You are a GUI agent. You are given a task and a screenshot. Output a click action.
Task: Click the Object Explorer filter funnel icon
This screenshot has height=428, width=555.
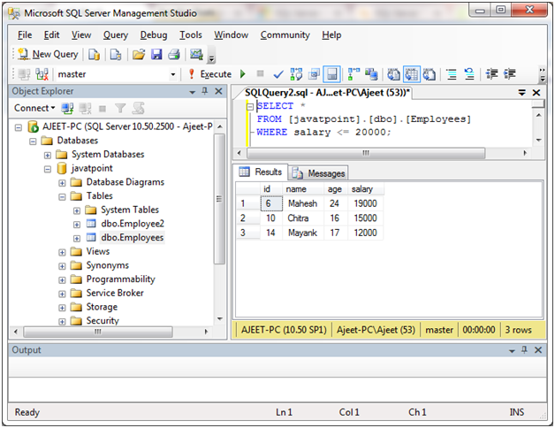click(x=120, y=108)
